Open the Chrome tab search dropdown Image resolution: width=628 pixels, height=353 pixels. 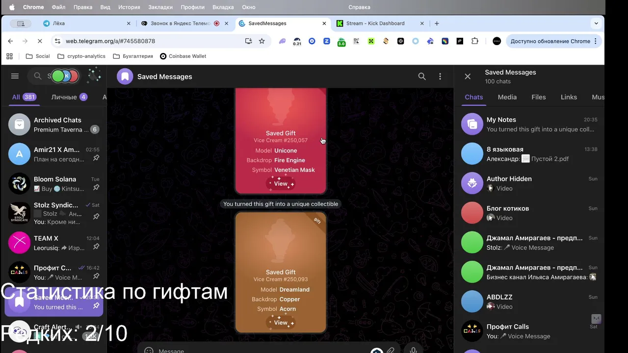[596, 23]
